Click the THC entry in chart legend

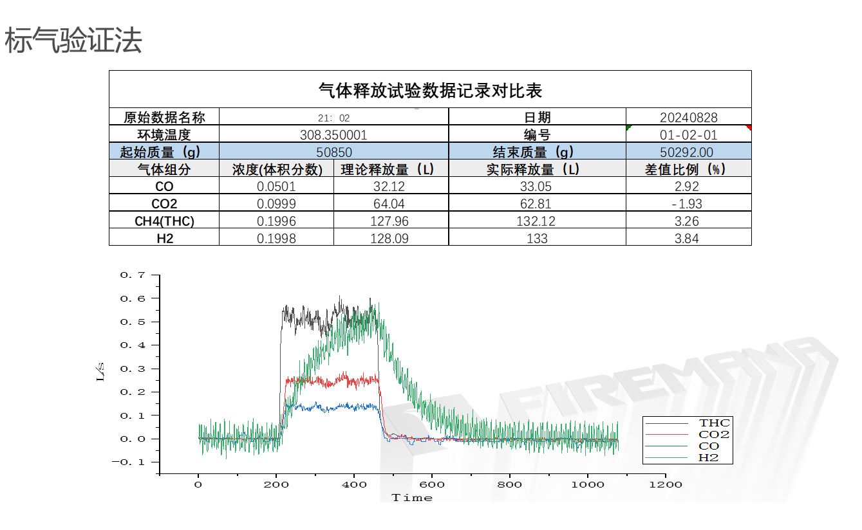[715, 423]
